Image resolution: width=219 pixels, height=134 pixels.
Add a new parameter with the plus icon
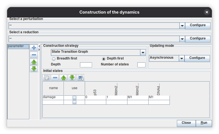[x=34, y=48]
